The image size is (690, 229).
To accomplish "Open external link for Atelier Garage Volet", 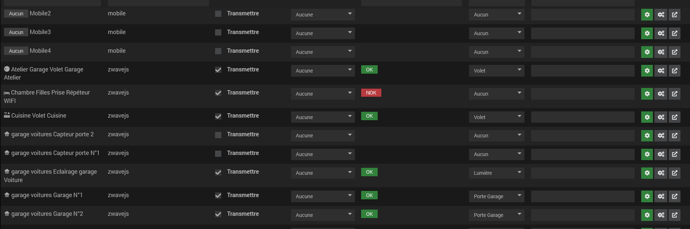I will (674, 71).
